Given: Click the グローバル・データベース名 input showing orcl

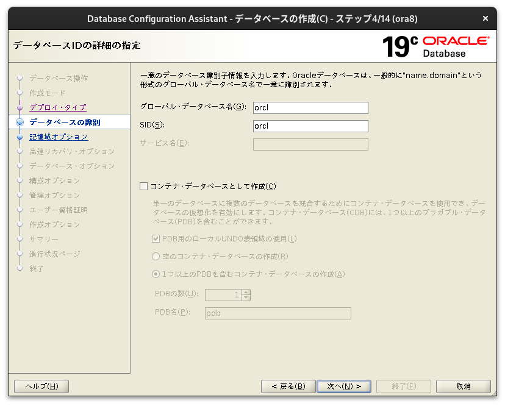Looking at the screenshot, I should (x=310, y=108).
